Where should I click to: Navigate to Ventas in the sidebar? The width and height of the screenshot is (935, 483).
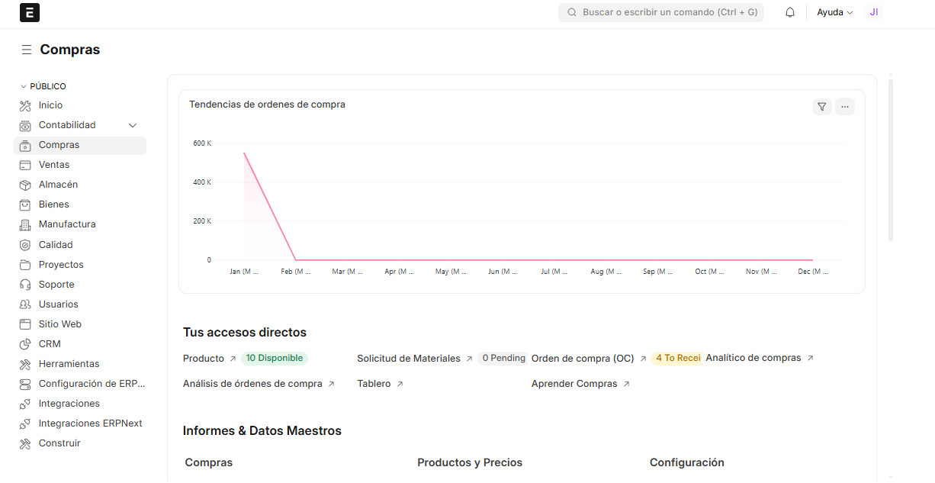[x=54, y=165]
